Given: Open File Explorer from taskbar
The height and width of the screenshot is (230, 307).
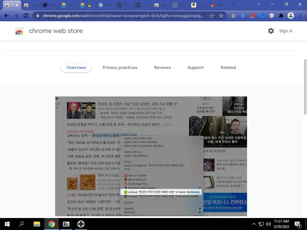Looking at the screenshot, I should point(37,224).
